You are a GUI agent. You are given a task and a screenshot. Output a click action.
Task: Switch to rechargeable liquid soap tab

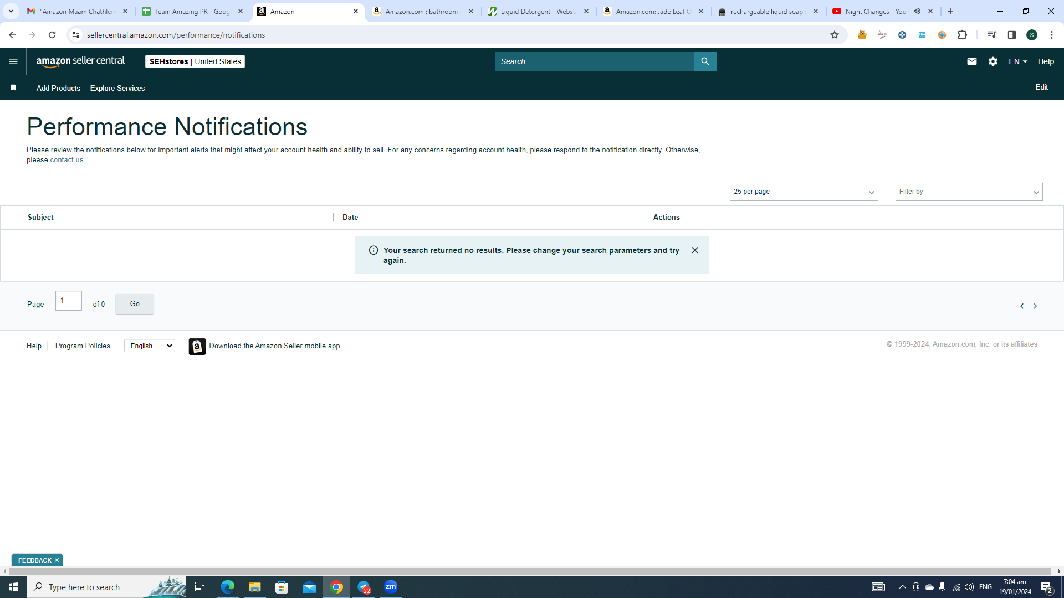(769, 11)
